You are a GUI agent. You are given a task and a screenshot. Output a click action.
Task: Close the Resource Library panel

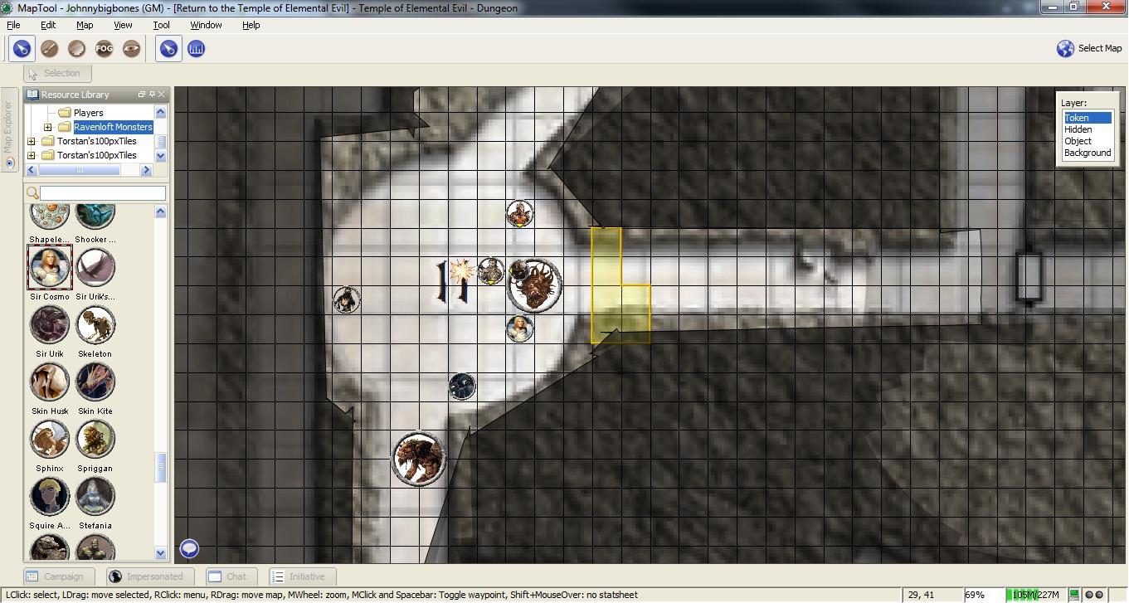161,95
